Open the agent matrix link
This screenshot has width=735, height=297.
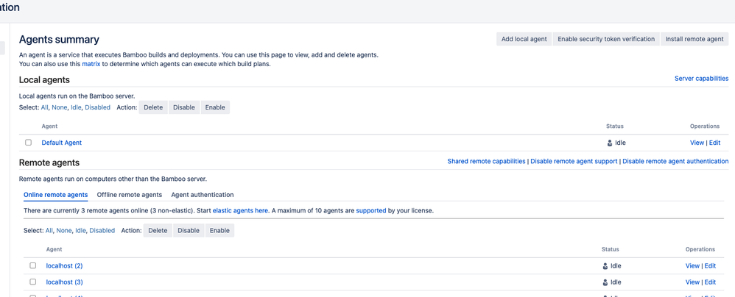[x=91, y=64]
